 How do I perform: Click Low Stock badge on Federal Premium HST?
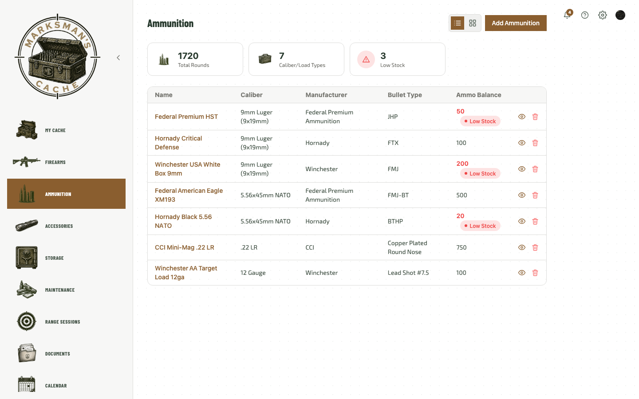[x=480, y=121]
